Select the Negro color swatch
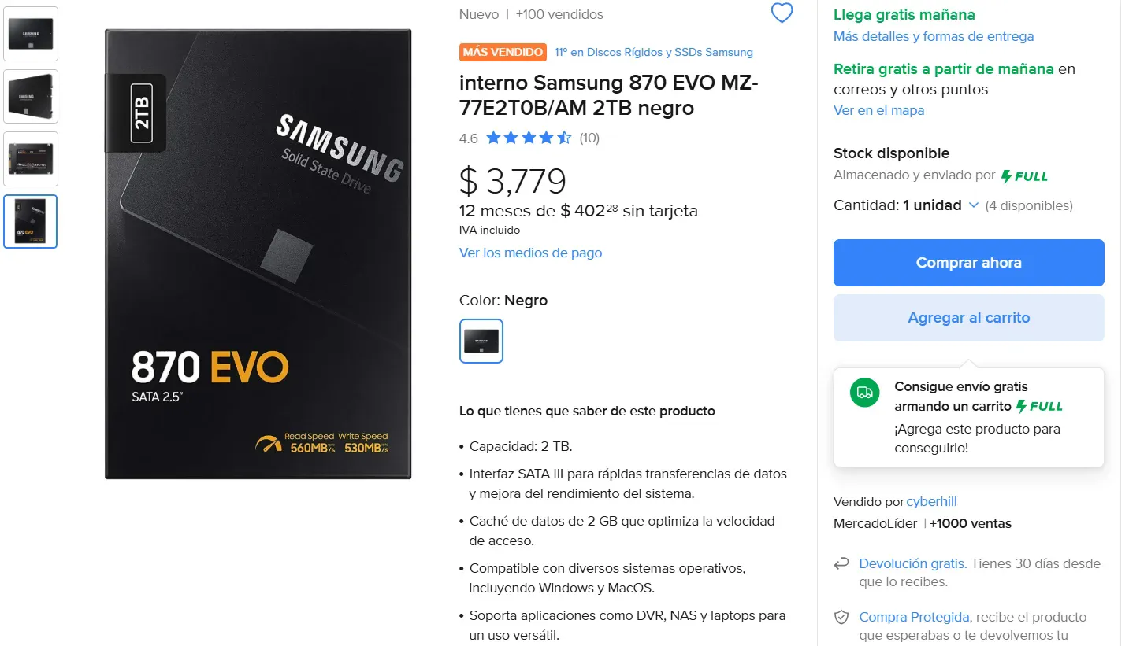This screenshot has width=1129, height=646. pyautogui.click(x=481, y=341)
